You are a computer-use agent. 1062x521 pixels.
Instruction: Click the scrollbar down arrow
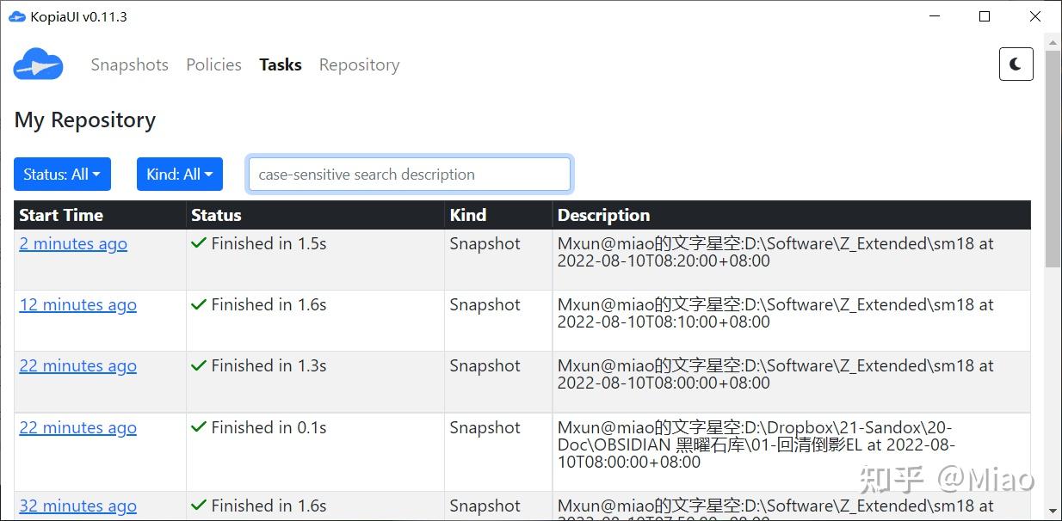pyautogui.click(x=1053, y=511)
